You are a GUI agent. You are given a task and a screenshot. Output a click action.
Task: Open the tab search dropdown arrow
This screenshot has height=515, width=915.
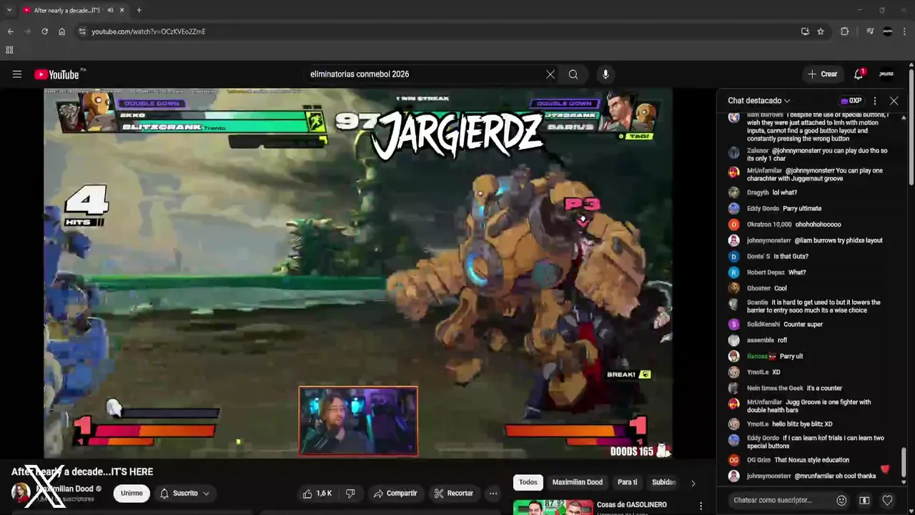tap(9, 10)
